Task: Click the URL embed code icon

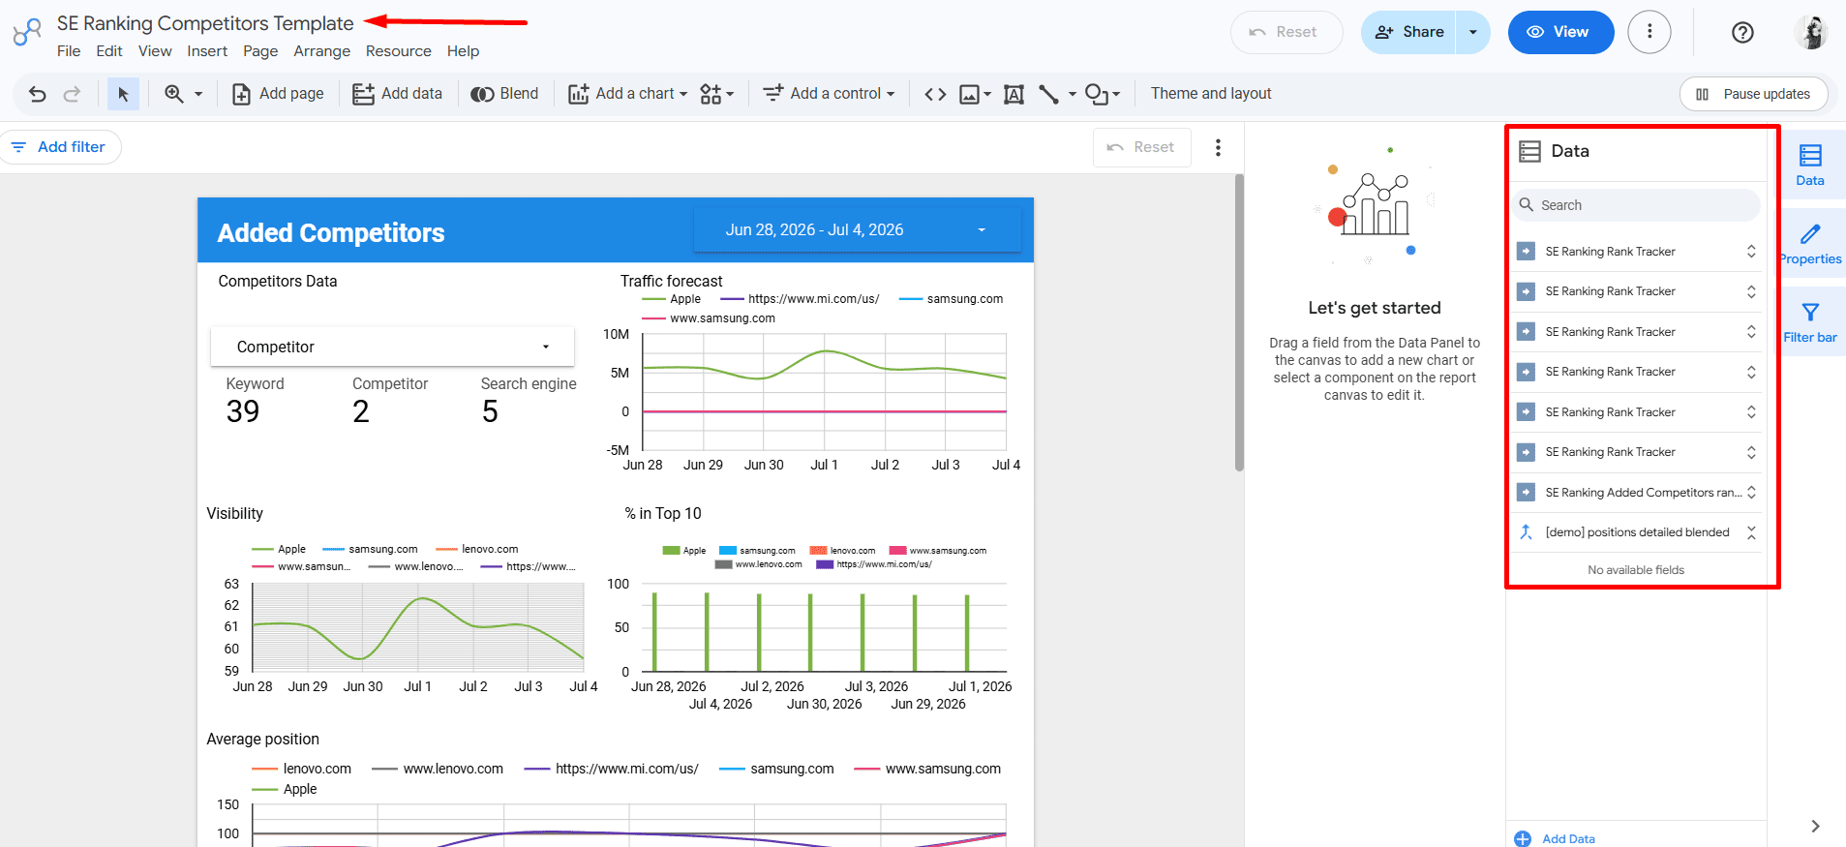Action: coord(935,94)
